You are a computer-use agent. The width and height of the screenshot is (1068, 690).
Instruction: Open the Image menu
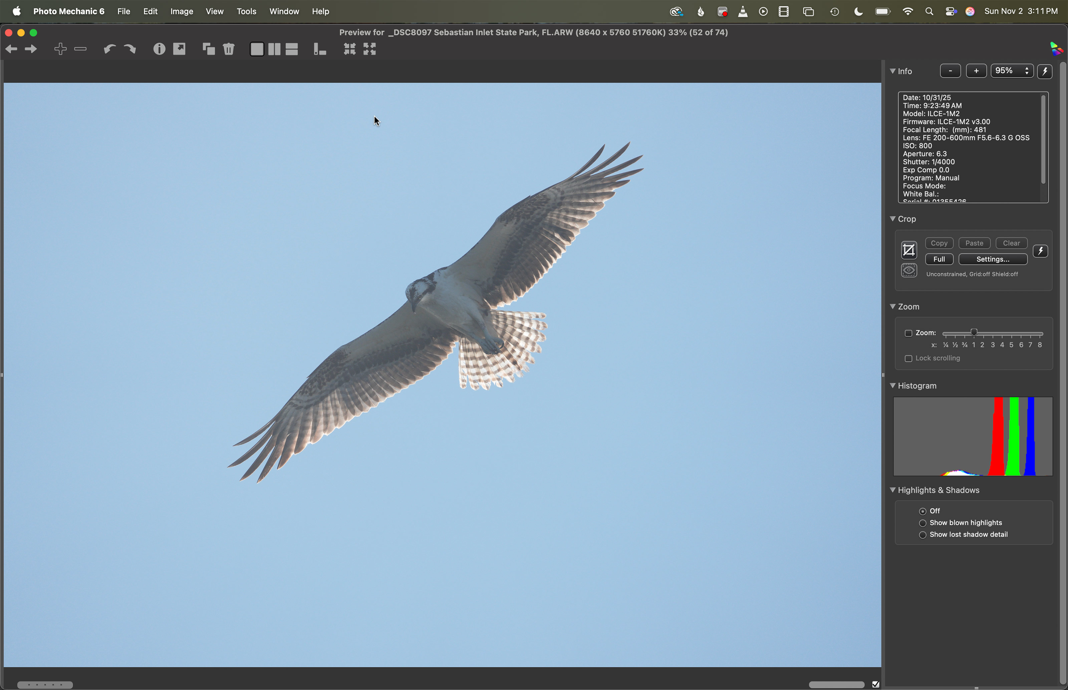[182, 11]
